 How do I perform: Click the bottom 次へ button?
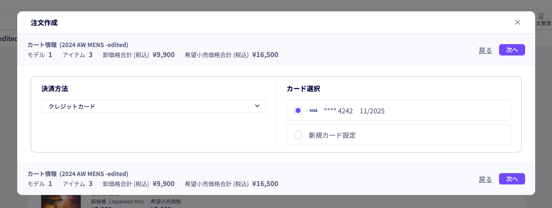512,179
